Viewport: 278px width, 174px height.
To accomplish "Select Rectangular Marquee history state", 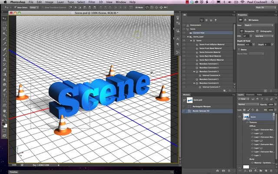I will tap(201, 106).
